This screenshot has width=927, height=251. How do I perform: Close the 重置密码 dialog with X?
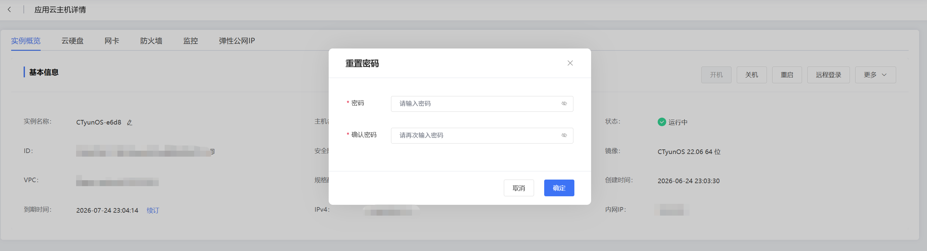(570, 63)
